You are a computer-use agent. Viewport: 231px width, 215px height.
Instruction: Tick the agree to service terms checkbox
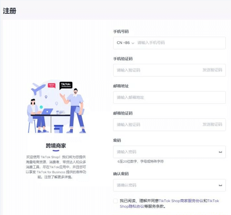115,201
